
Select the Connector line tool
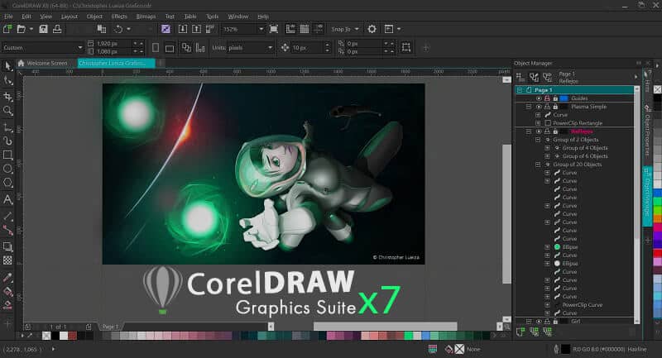tap(7, 230)
